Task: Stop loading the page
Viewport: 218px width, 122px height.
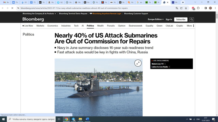Action: (x=12, y=8)
